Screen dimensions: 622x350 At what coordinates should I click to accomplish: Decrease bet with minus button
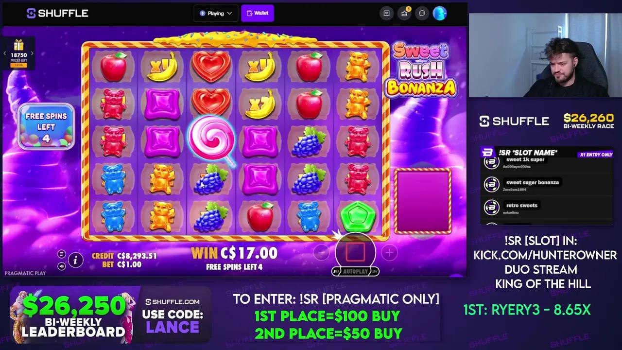point(321,252)
